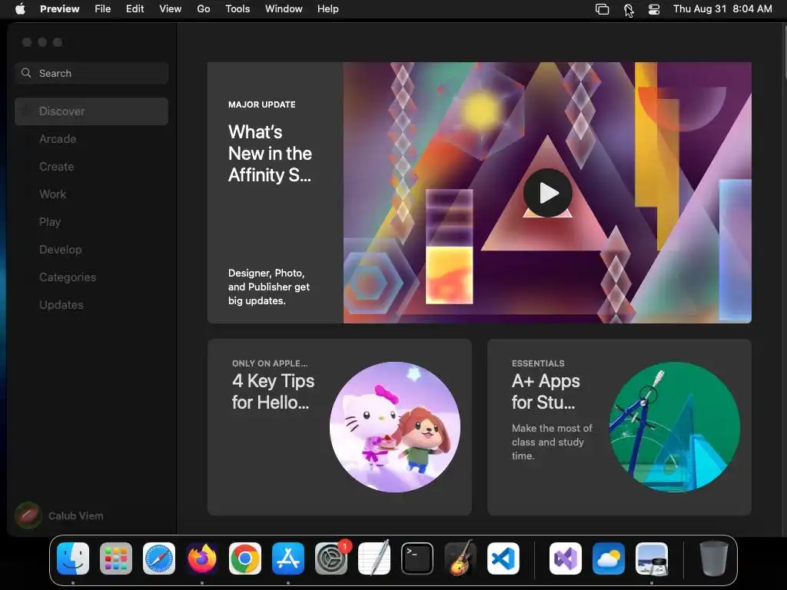Open the Tools menu
This screenshot has width=787, height=590.
(x=238, y=9)
